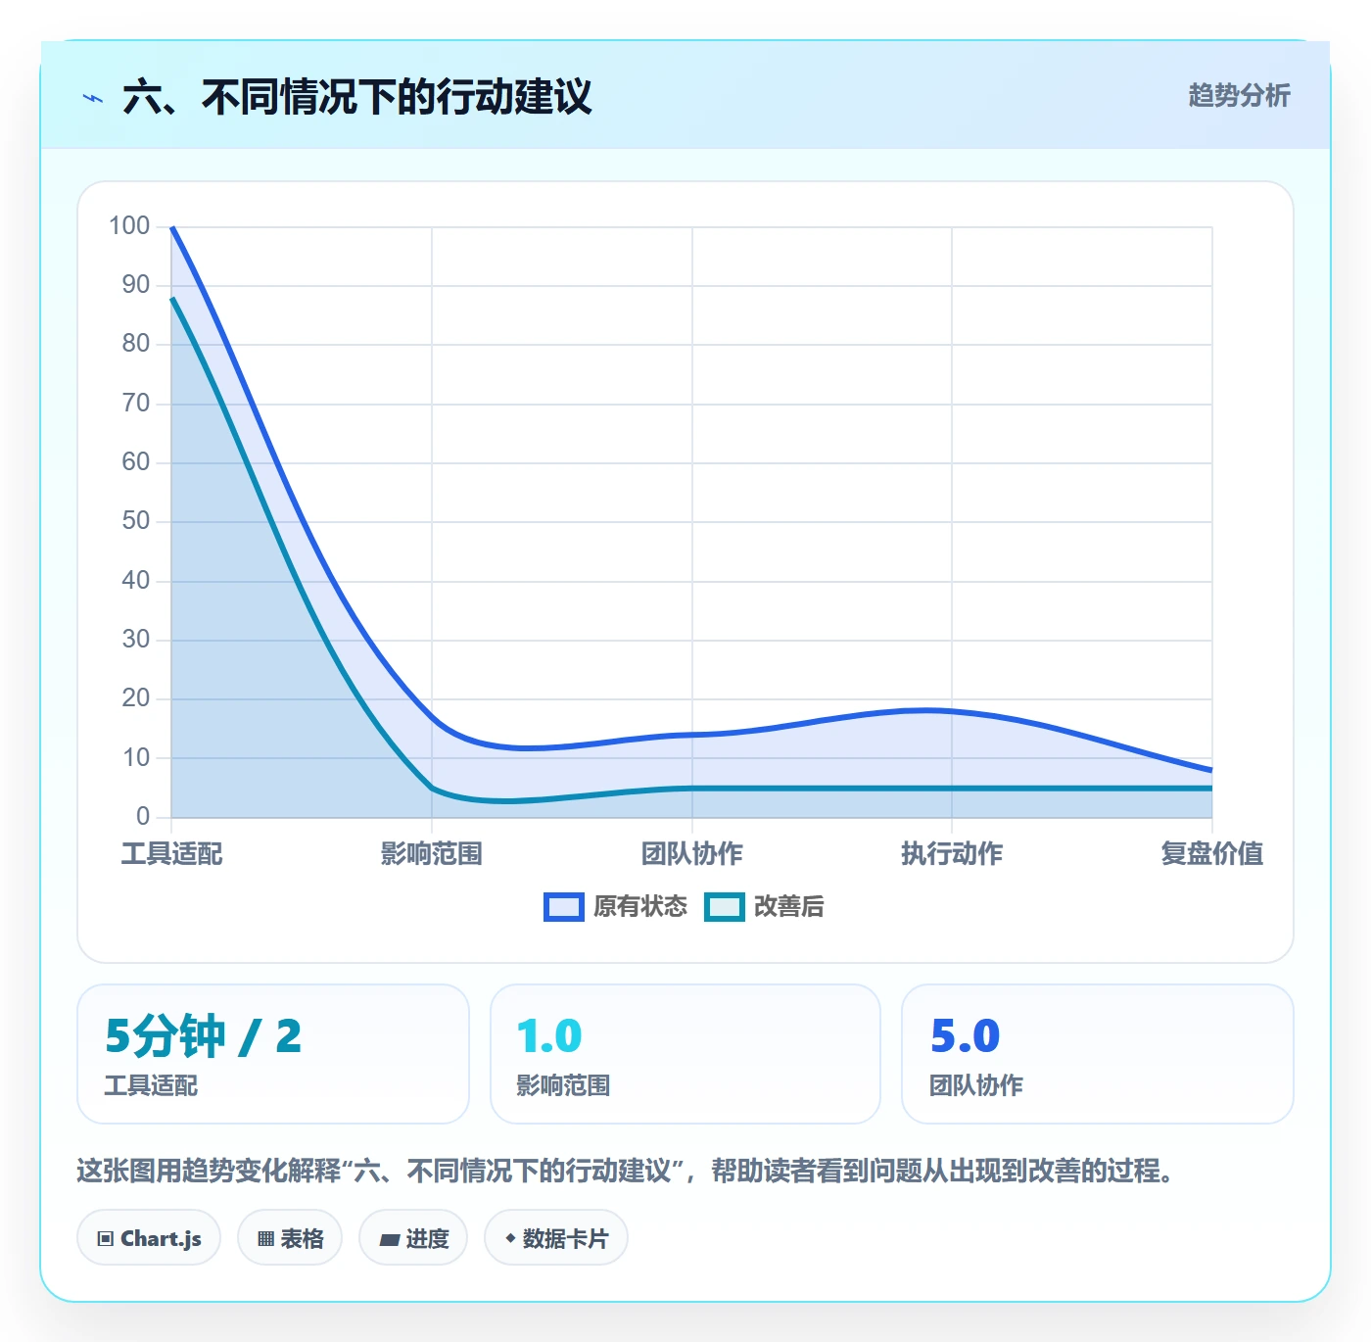Click the description sentence starting 这张图用趋势变化

coord(627,1171)
